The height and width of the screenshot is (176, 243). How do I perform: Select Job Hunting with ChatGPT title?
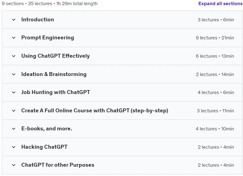click(x=56, y=92)
